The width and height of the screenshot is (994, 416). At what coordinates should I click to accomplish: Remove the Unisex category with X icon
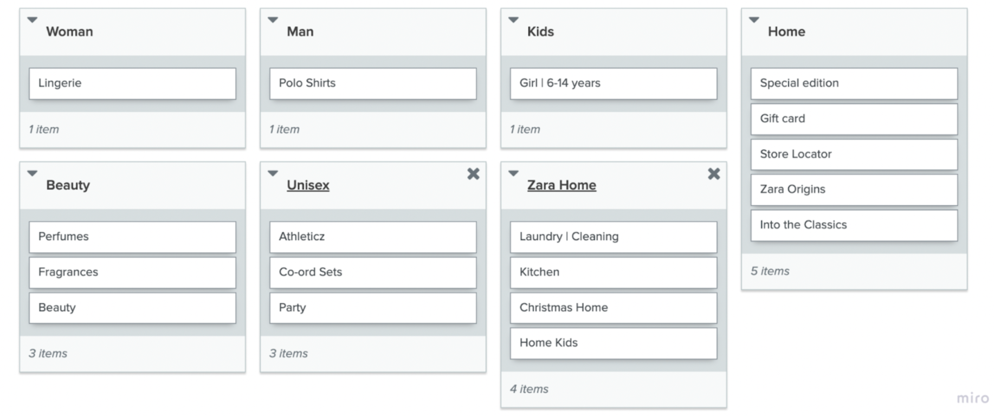tap(473, 174)
